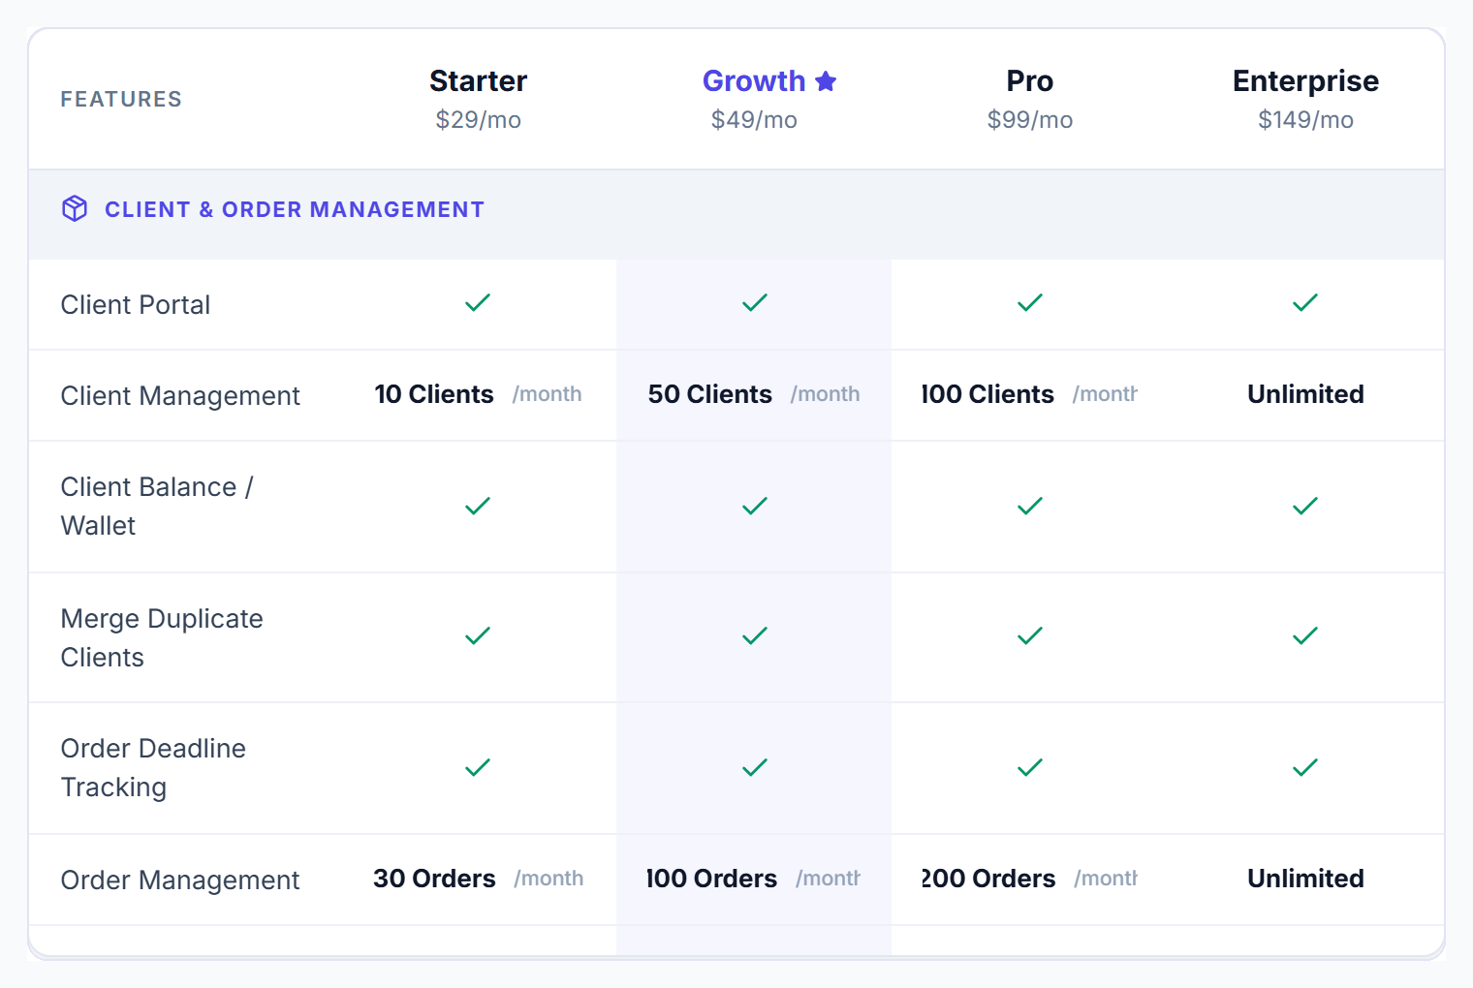Select Growth checkmark for Order Deadline Tracking
Image resolution: width=1473 pixels, height=988 pixels.
(755, 768)
